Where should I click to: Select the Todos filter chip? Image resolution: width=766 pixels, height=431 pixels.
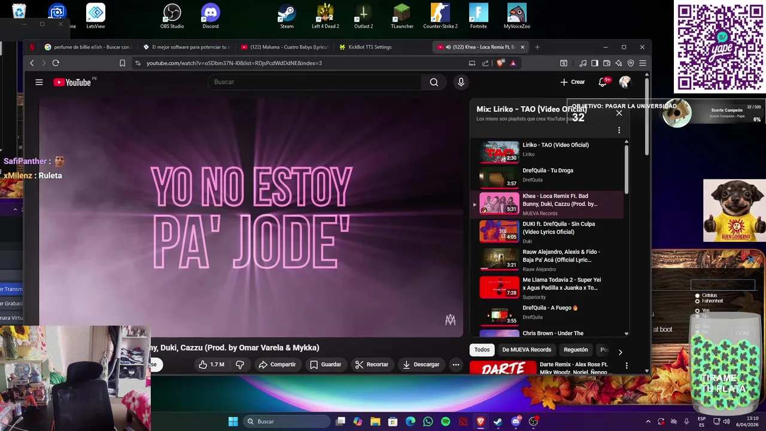pos(482,350)
